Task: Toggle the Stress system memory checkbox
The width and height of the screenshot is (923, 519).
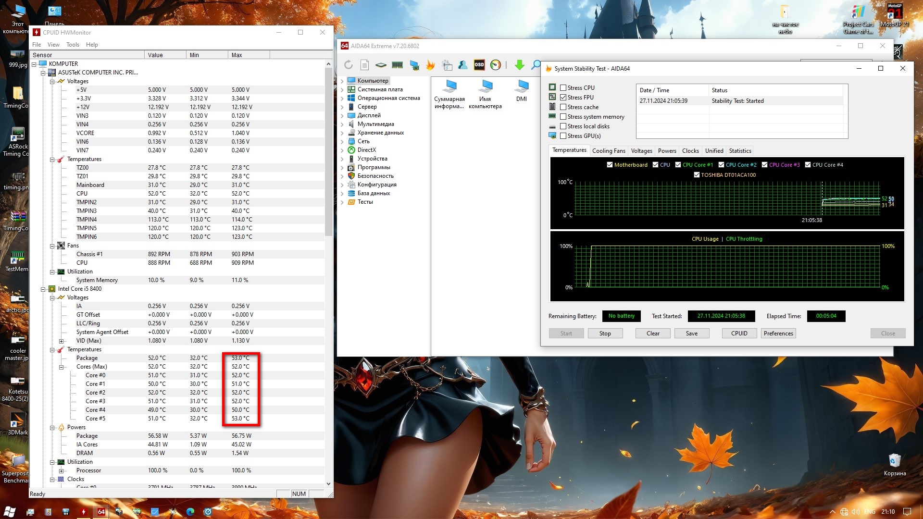Action: coord(563,117)
